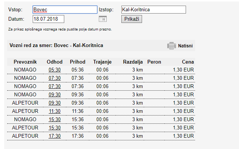Open the 15:30 ALPETOUR departure link

pyautogui.click(x=54, y=128)
